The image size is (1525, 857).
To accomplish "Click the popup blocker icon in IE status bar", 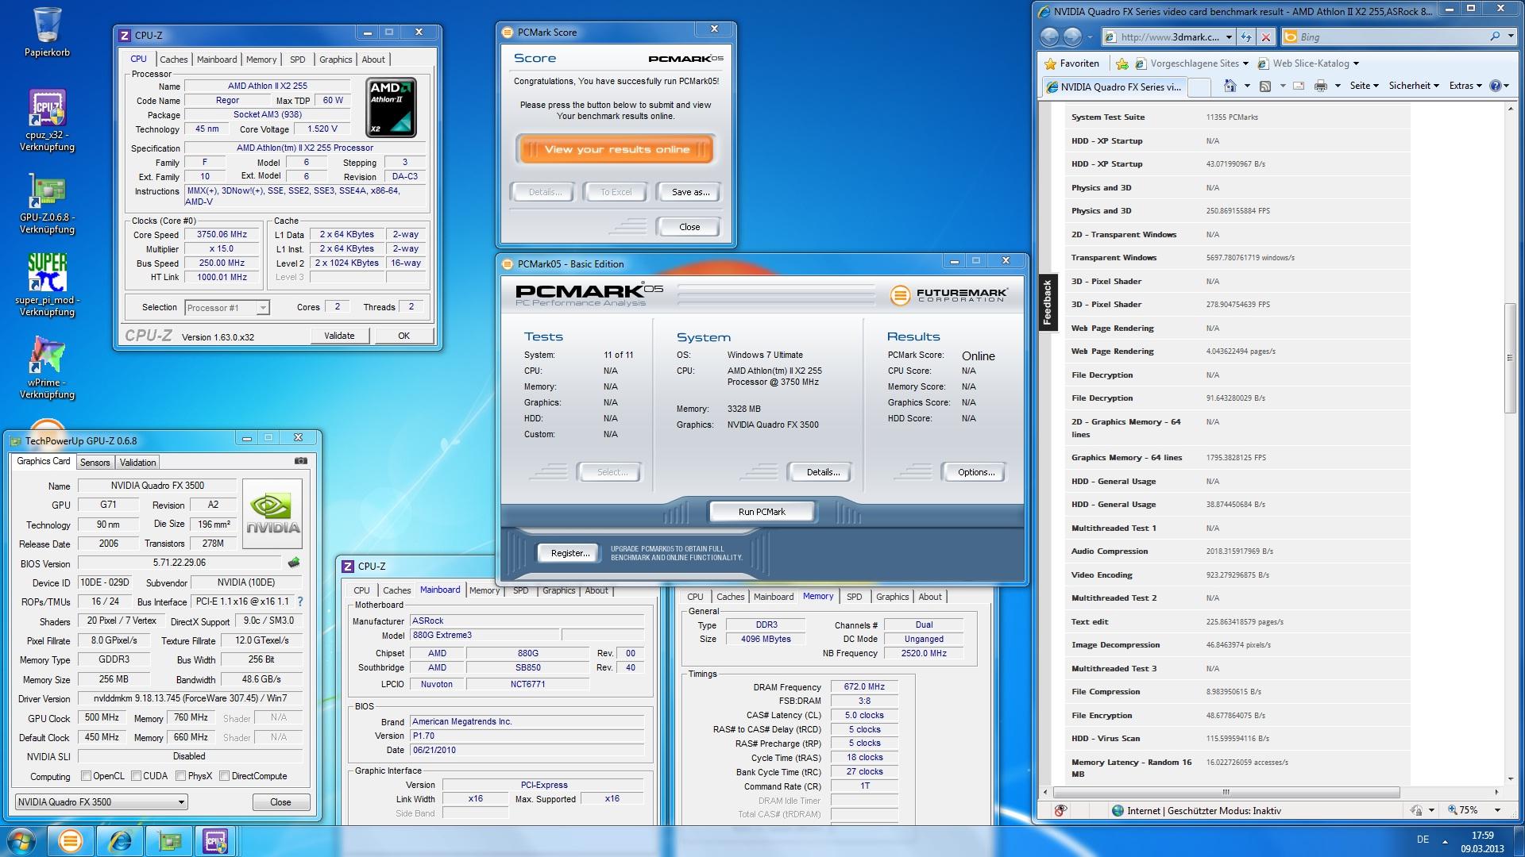I will tap(1060, 810).
